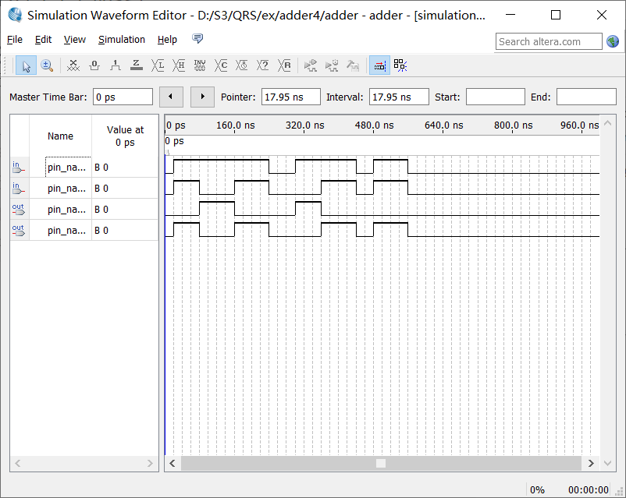Screen dimensions: 626x498
Task: Apply Forcing Low (0) to the waveform
Action: point(94,65)
